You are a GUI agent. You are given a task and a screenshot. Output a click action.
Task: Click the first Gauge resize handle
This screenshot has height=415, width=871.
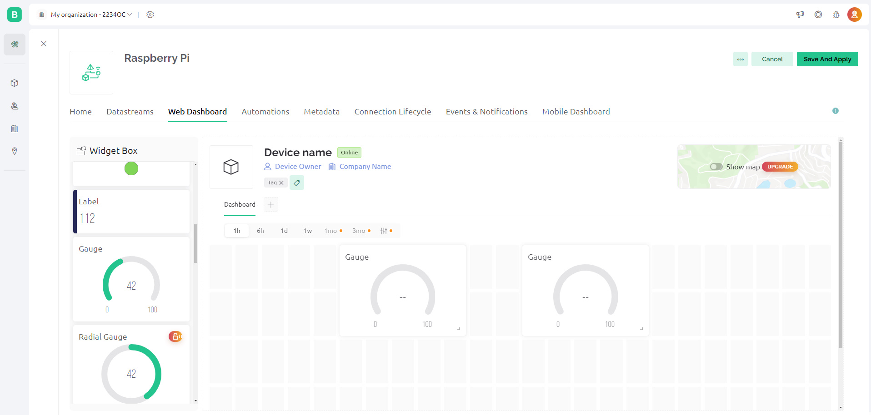(x=459, y=329)
